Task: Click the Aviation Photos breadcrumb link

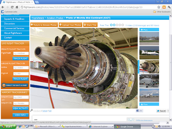Action: click(55, 18)
